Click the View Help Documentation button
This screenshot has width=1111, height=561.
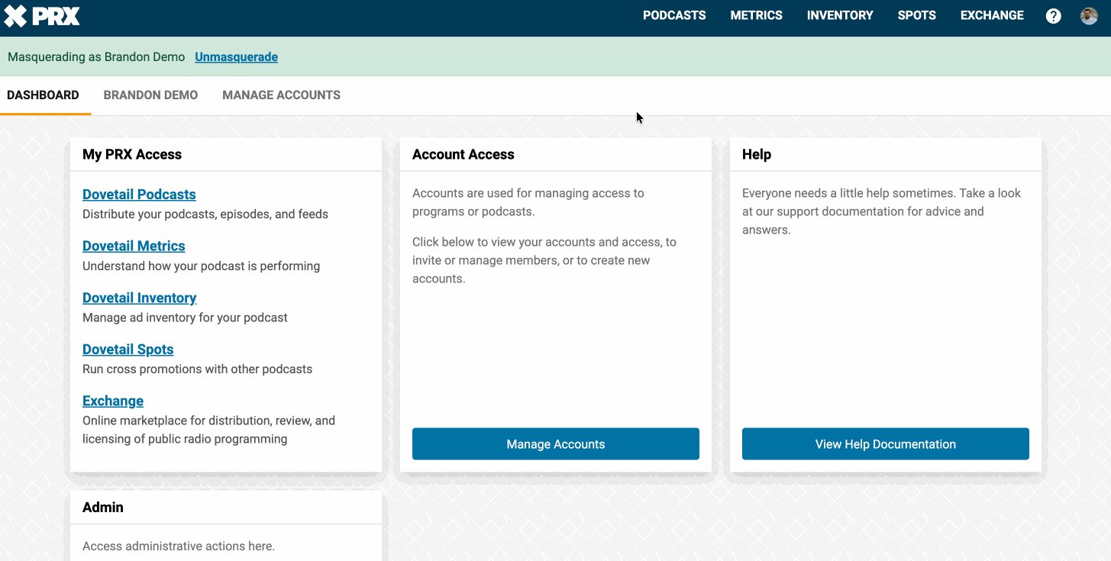(886, 444)
